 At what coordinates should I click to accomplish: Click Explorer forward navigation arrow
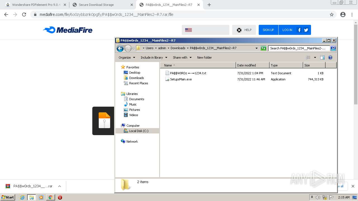click(x=128, y=48)
